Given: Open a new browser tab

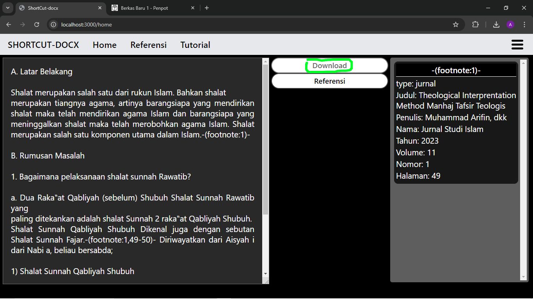Looking at the screenshot, I should [x=207, y=8].
